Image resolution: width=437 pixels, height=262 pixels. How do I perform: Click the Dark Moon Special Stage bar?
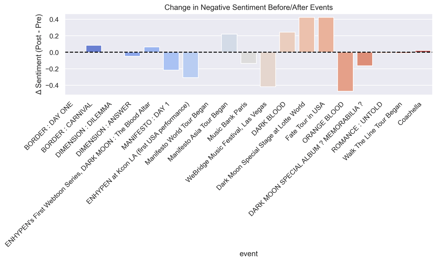(x=307, y=35)
